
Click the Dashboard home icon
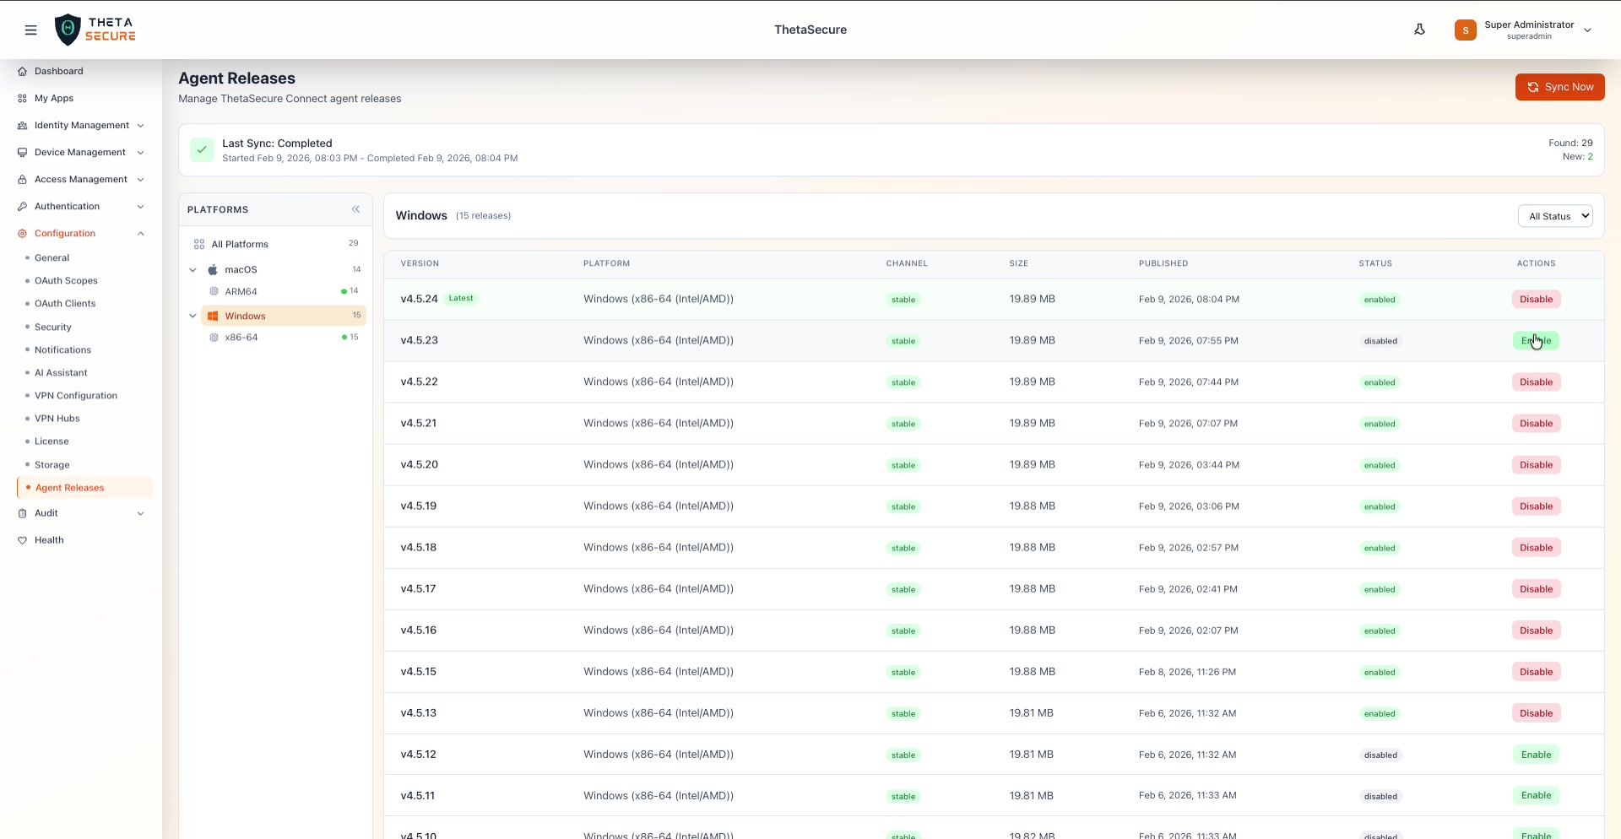click(x=22, y=71)
